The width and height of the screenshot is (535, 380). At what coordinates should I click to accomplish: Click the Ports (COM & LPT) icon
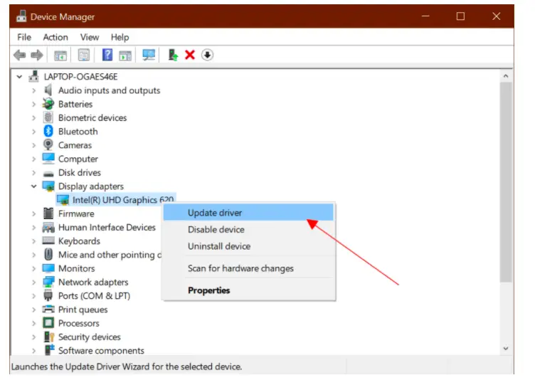(48, 295)
